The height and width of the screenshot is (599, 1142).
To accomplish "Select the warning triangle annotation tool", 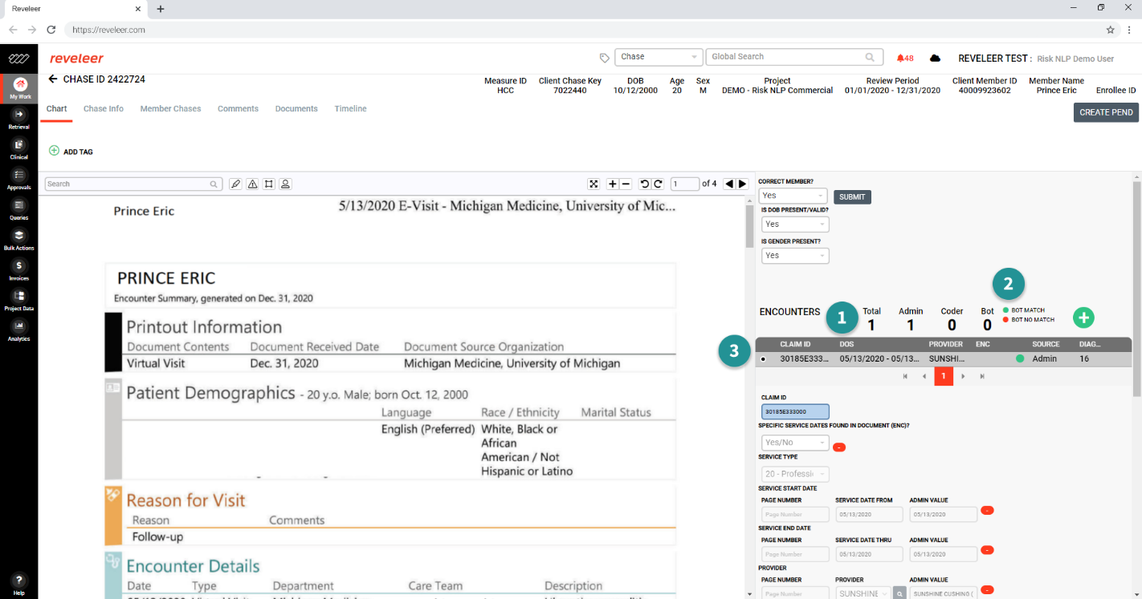I will tap(252, 184).
